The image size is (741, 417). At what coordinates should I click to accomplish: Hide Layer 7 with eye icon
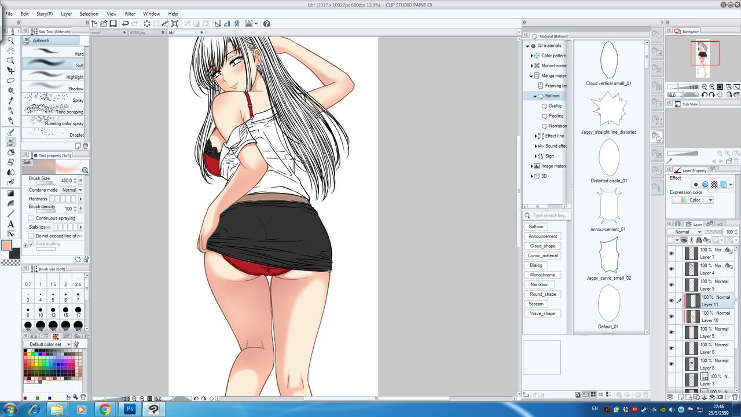(x=672, y=253)
